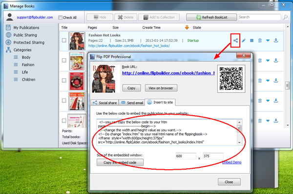The width and height of the screenshot is (293, 194).
Task: Click the trash icon in Fashion Hot Looks row
Action: coord(260,40)
